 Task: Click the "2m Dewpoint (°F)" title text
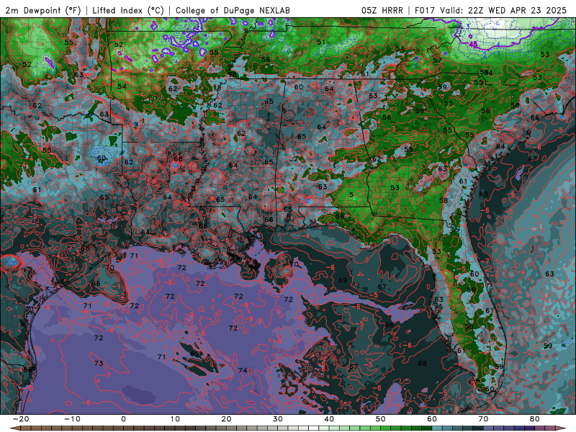(x=43, y=10)
